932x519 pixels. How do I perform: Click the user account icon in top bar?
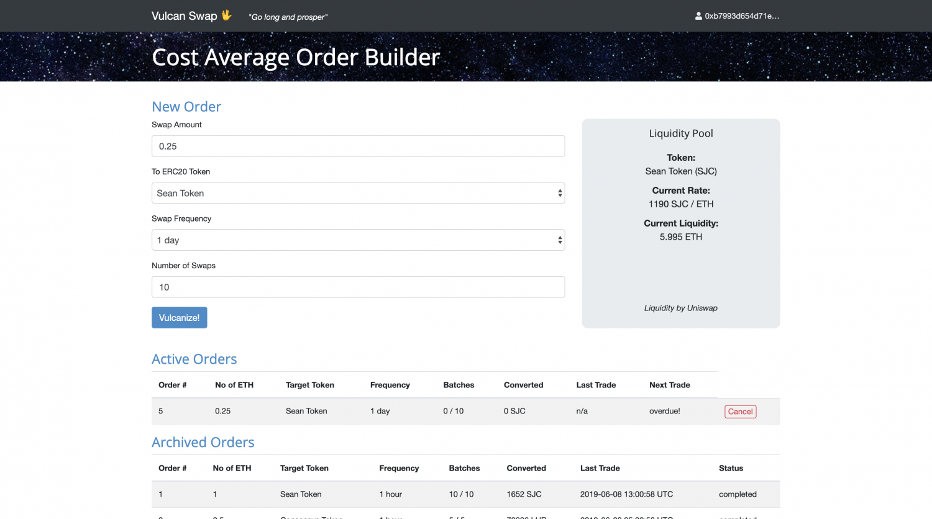698,16
